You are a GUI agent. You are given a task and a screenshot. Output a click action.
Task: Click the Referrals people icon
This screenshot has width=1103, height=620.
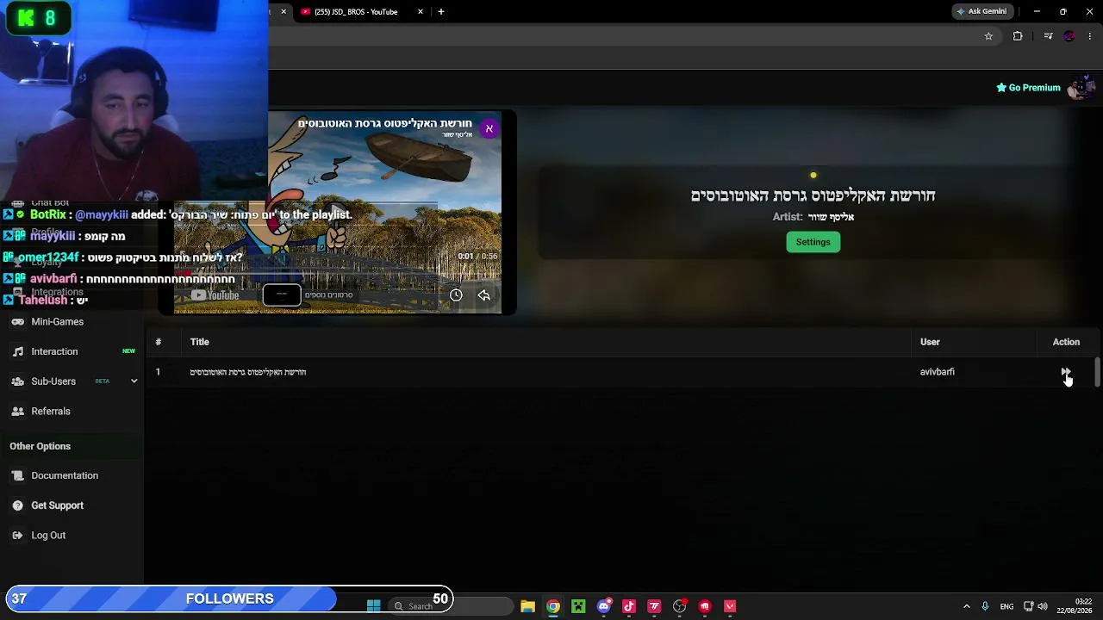point(17,412)
